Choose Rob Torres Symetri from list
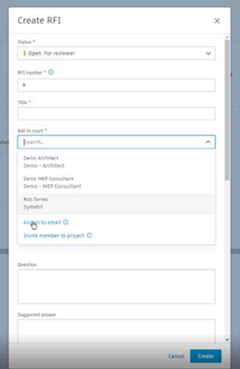This screenshot has width=240, height=369. point(116,203)
